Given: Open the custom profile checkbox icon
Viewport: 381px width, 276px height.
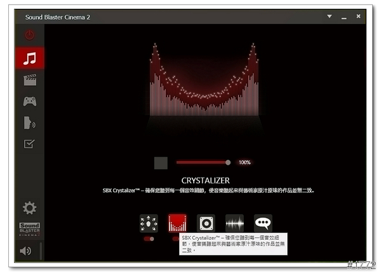Looking at the screenshot, I should point(29,143).
